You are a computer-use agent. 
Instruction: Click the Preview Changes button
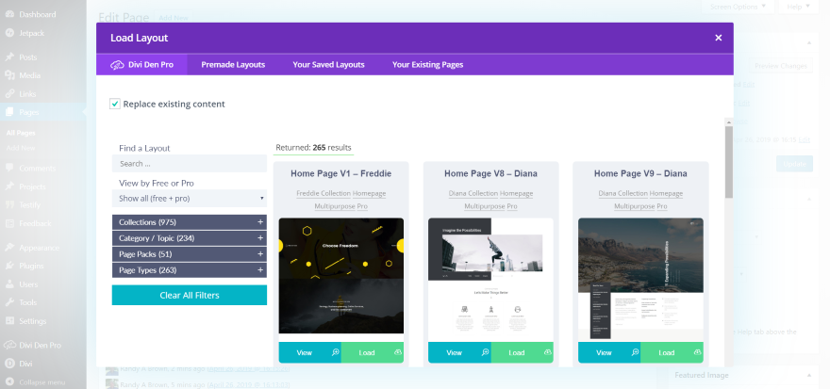coord(781,66)
